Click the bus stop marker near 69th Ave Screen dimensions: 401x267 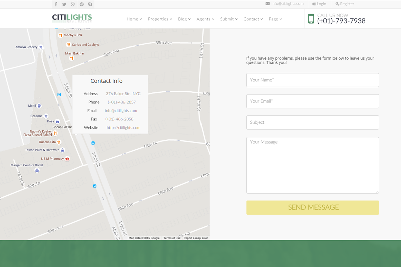point(95,186)
